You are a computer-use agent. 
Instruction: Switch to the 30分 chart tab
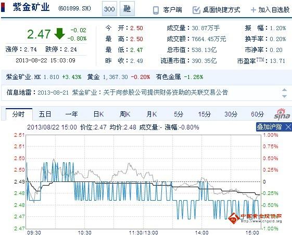coord(231,114)
